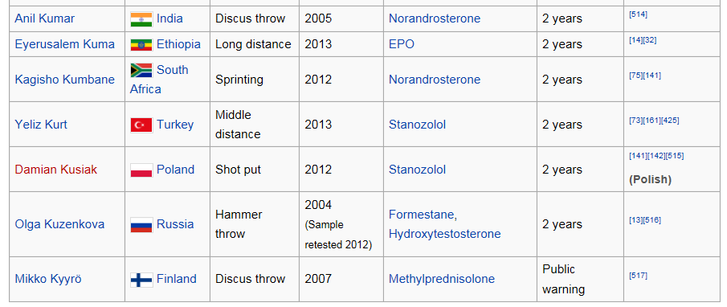Open citation reference 425 for Yeliz Kurt

[x=670, y=121]
